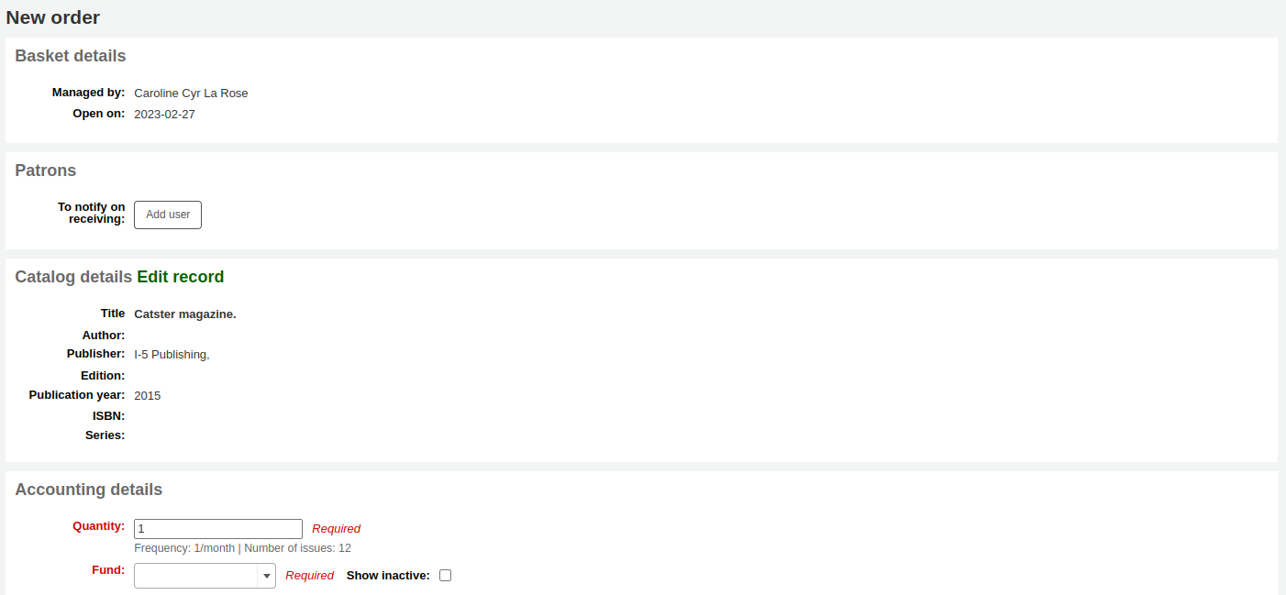Click the Accounting details section heading
This screenshot has width=1286, height=595.
(88, 489)
